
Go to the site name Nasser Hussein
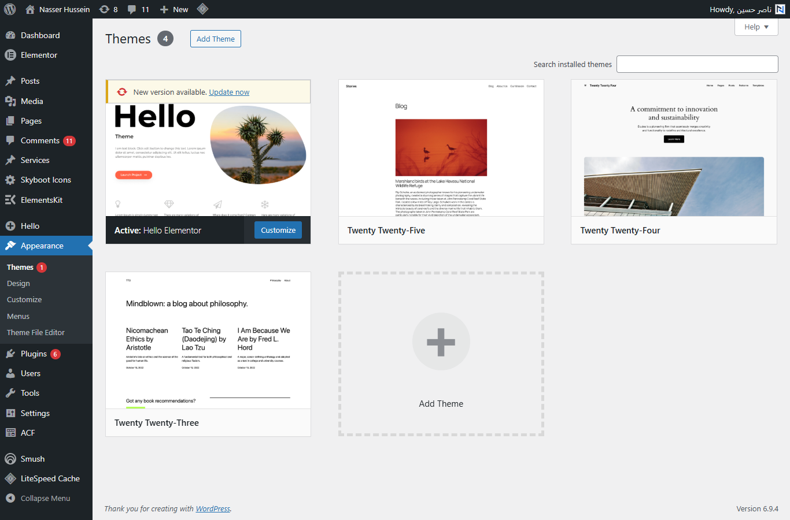(x=64, y=9)
